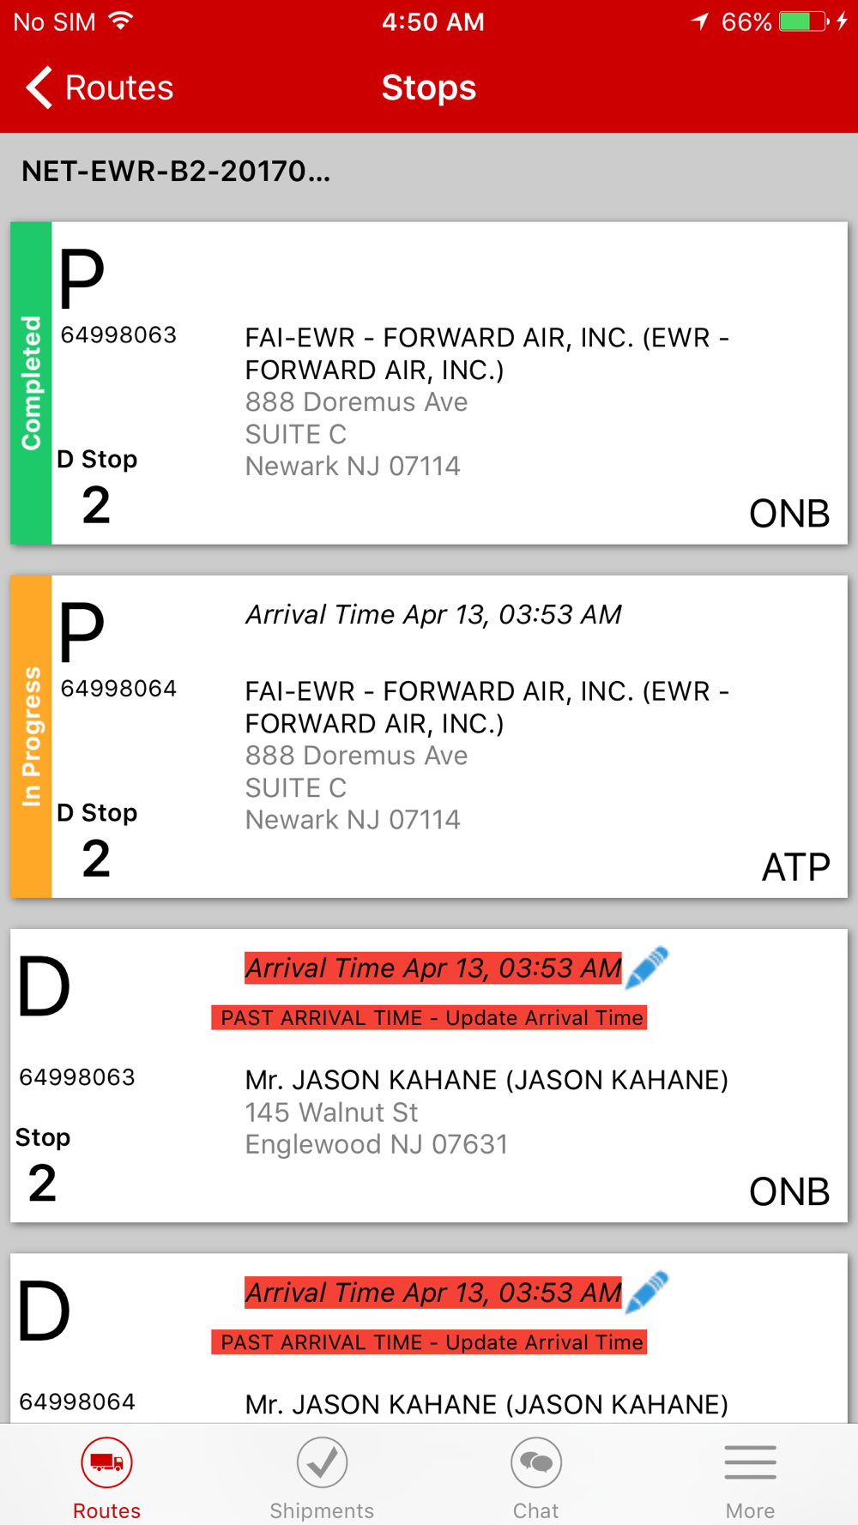The width and height of the screenshot is (858, 1525).
Task: Tap the ATP status on in-progress stop
Action: point(796,867)
